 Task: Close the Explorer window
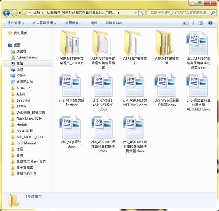point(210,3)
